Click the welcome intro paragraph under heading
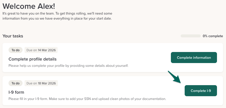This screenshot has width=226, height=108. (x=57, y=16)
